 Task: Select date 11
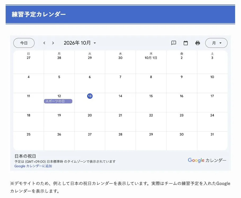(29, 96)
